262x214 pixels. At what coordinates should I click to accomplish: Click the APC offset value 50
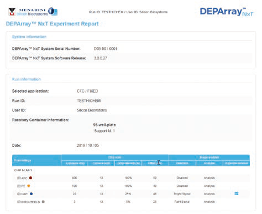(155, 178)
